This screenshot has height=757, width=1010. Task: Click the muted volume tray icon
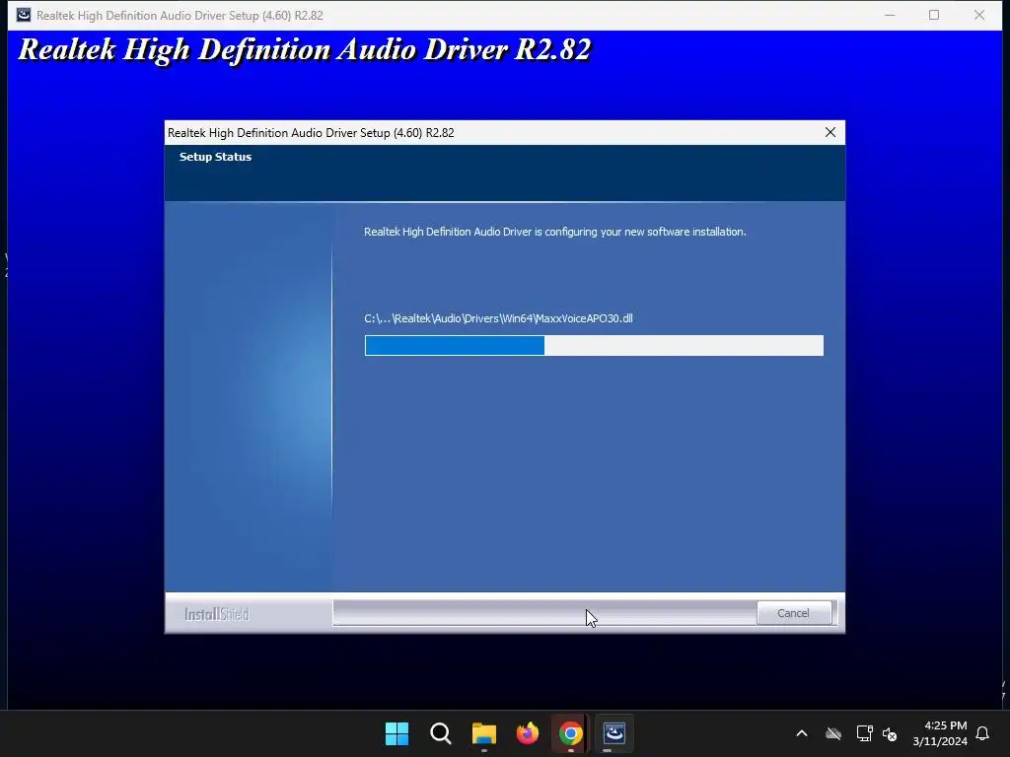click(x=890, y=733)
